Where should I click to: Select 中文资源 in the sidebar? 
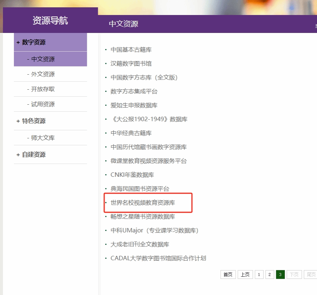click(x=51, y=59)
